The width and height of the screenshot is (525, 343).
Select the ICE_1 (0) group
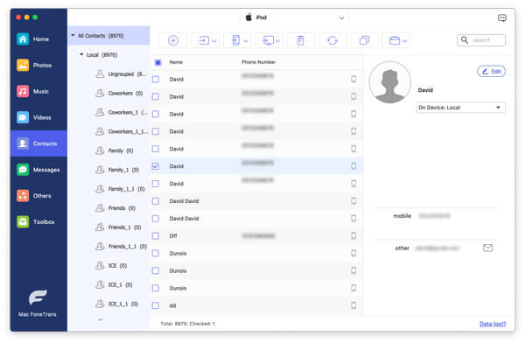114,284
